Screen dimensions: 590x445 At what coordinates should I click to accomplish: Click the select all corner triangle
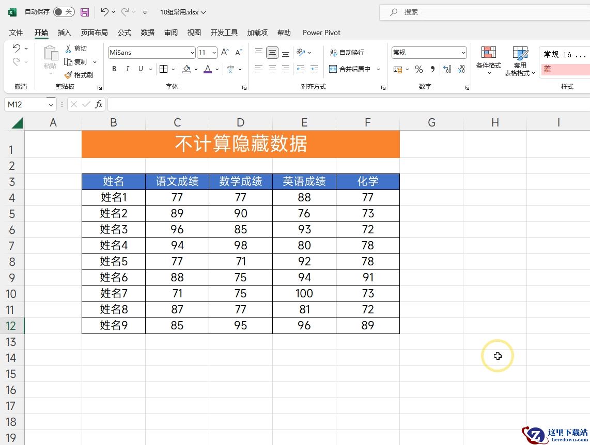pyautogui.click(x=17, y=123)
